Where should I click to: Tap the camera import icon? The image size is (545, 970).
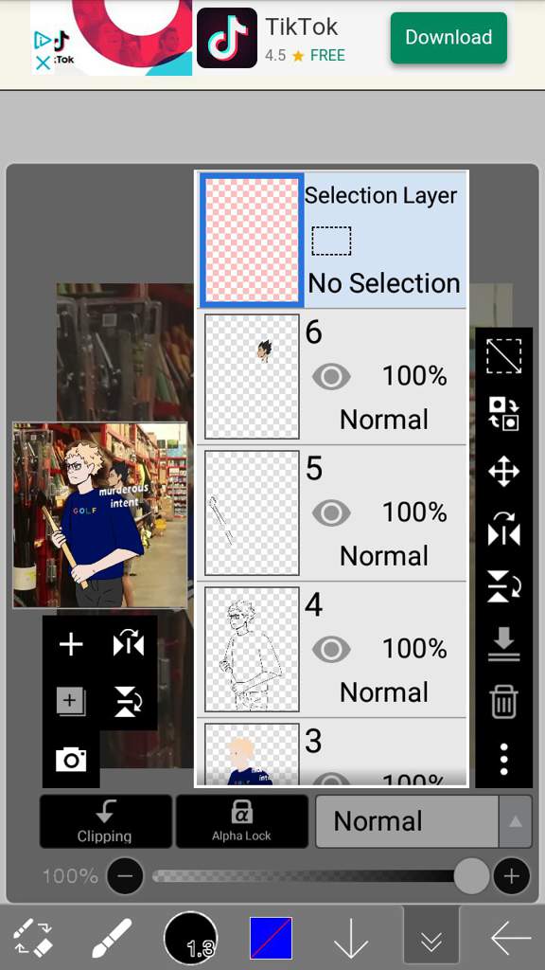coord(70,759)
